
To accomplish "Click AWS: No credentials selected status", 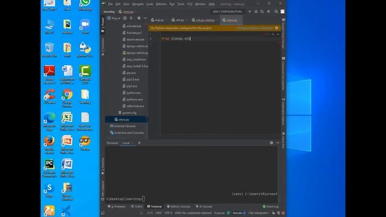I will pos(193,213).
